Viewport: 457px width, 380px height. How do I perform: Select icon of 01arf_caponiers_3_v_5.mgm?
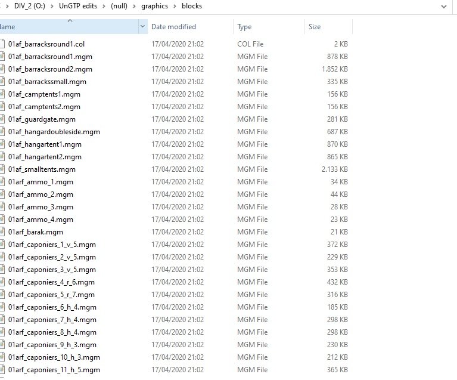point(2,270)
